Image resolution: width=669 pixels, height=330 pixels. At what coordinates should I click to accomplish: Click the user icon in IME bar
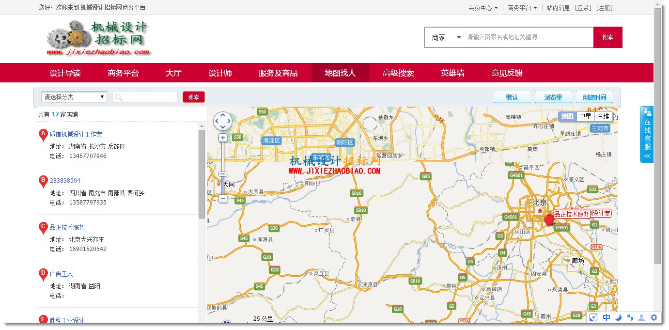coord(642,318)
